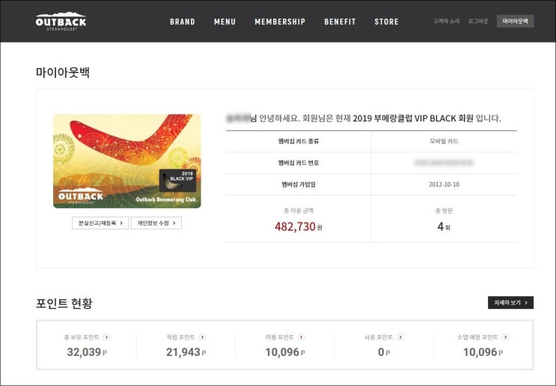Open the MEMBERSHIP menu
This screenshot has height=386, width=556.
(x=280, y=22)
